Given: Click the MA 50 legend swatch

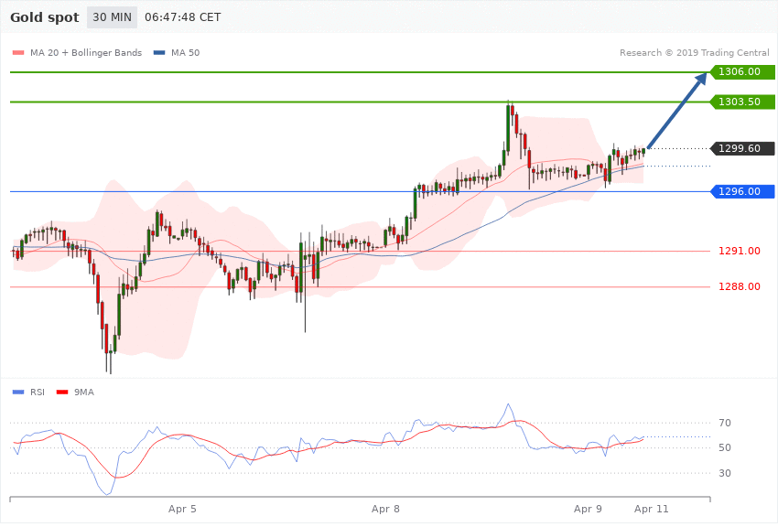Looking at the screenshot, I should point(159,52).
